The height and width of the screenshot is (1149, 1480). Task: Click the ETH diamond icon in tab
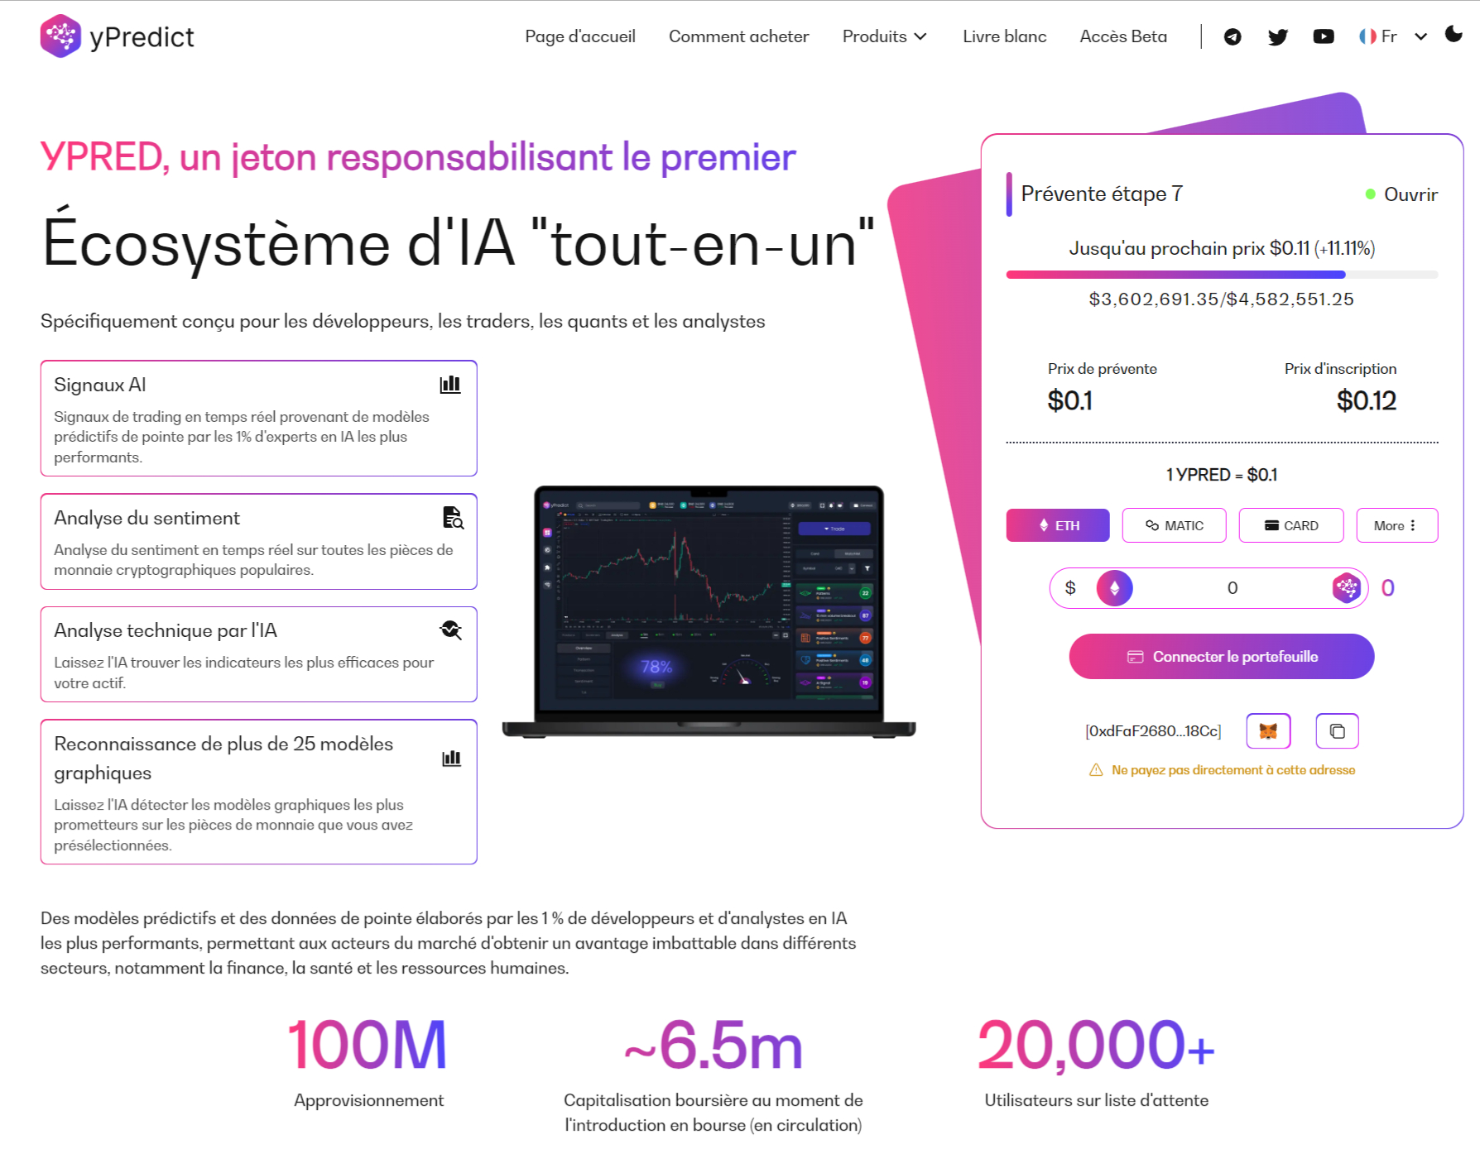pos(1044,525)
